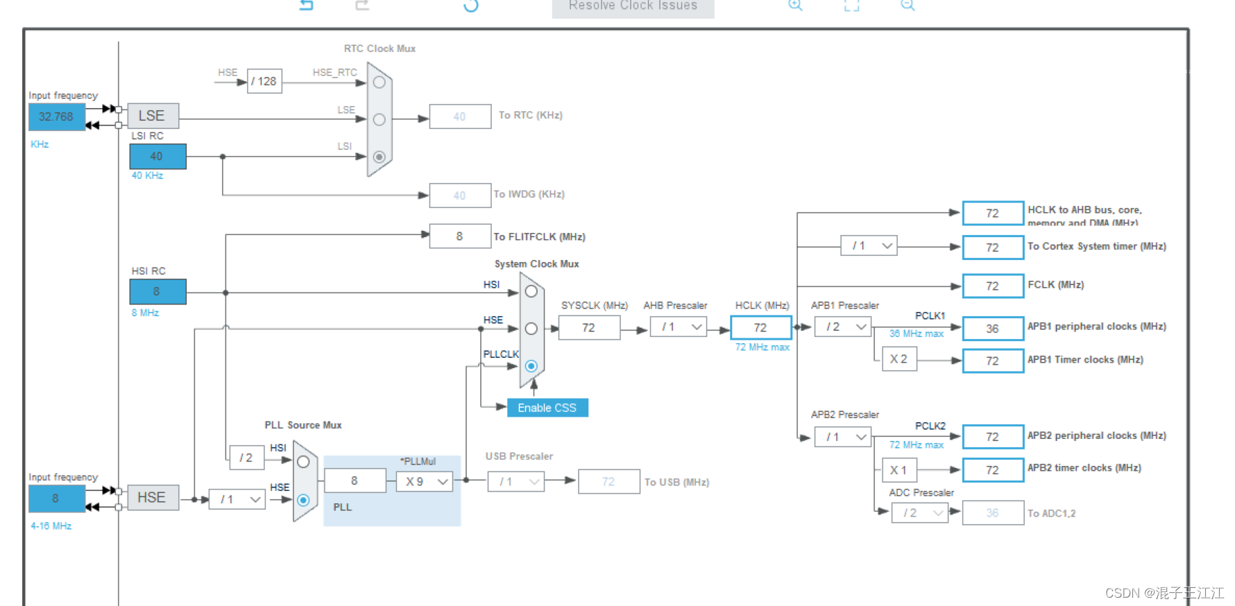Click the HSI RC 8 MHz block
The width and height of the screenshot is (1235, 606).
157,291
